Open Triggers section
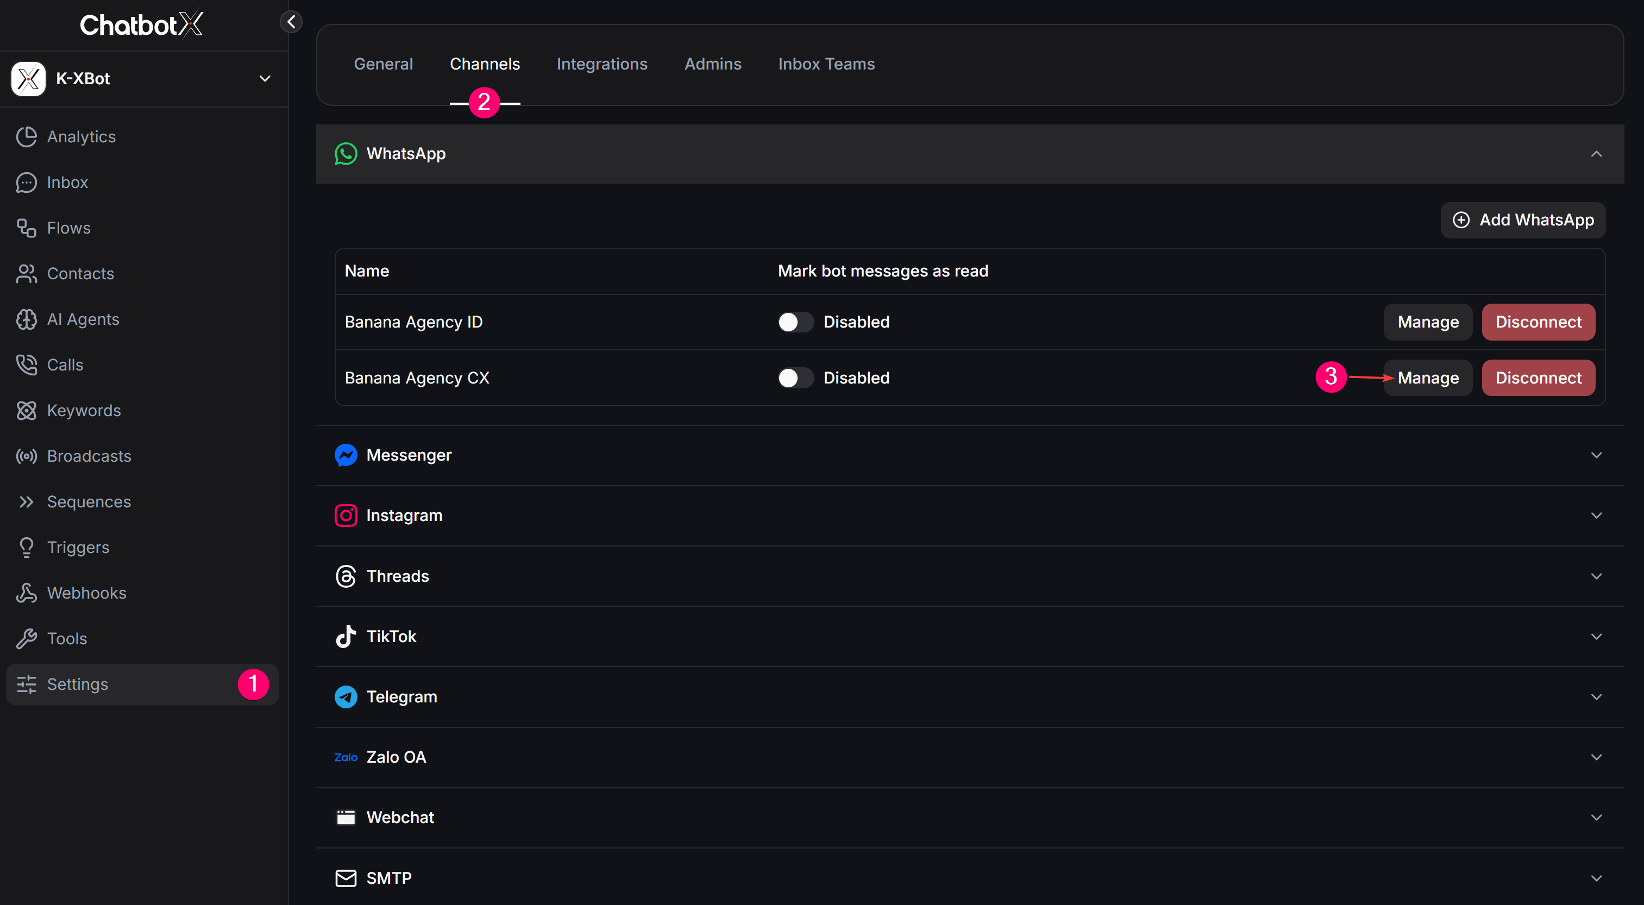Viewport: 1644px width, 905px height. pyautogui.click(x=143, y=547)
